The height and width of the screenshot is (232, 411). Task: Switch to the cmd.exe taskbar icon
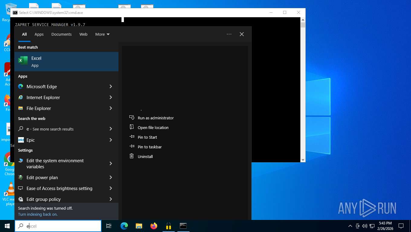(x=183, y=226)
